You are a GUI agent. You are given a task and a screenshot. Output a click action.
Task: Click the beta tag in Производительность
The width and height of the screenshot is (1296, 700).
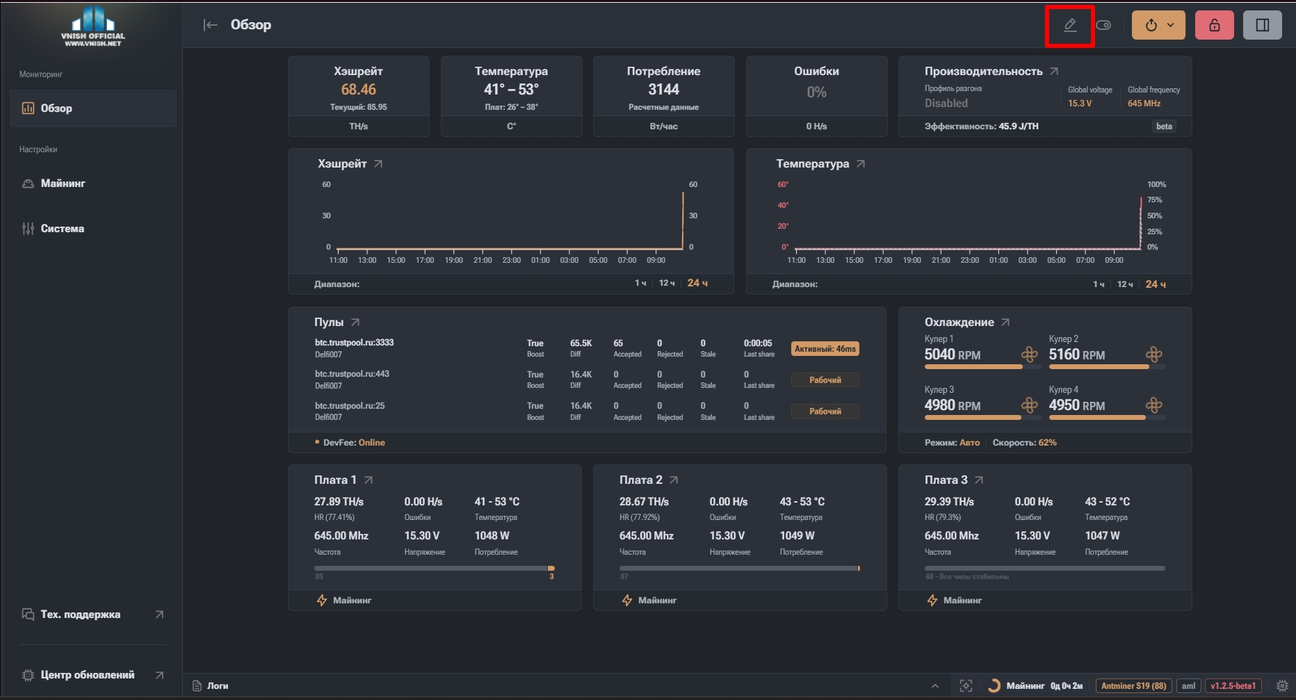point(1164,127)
